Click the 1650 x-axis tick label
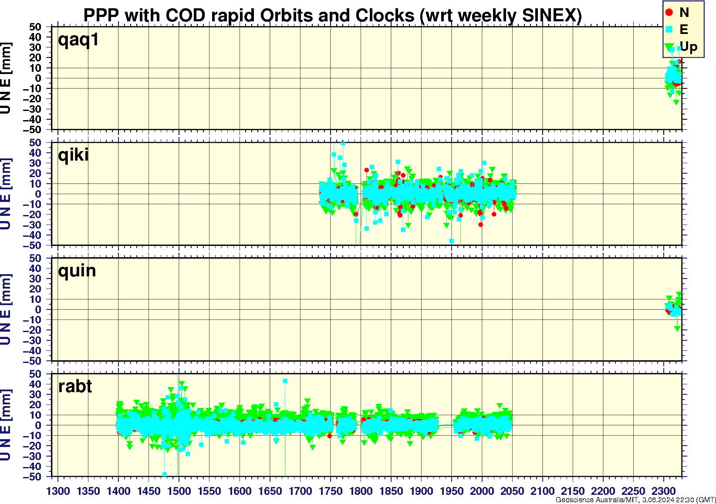716x504 pixels. 270,491
